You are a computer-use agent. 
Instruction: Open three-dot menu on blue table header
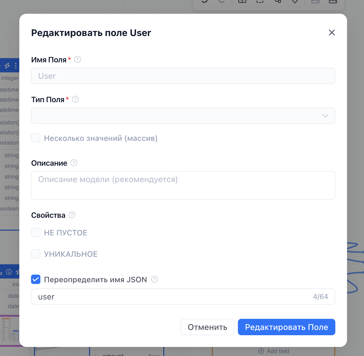[x=16, y=66]
